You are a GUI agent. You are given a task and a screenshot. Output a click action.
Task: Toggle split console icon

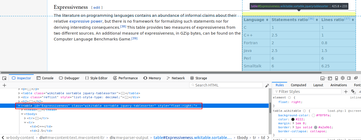point(330,78)
